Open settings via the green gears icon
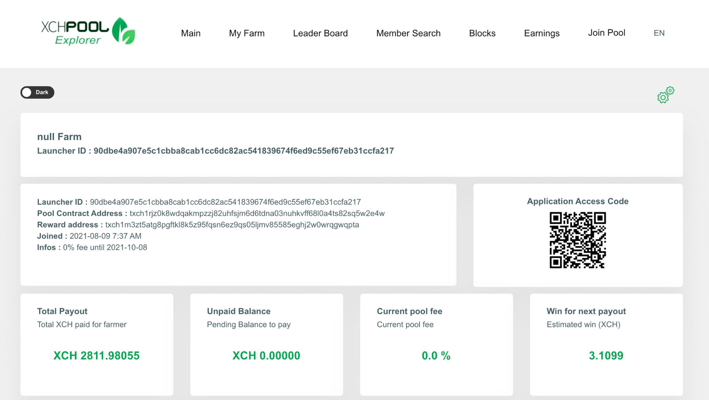 666,95
